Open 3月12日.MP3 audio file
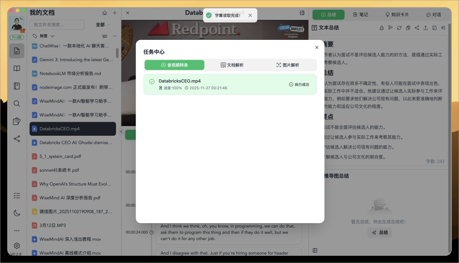This screenshot has width=459, height=263. (73, 225)
